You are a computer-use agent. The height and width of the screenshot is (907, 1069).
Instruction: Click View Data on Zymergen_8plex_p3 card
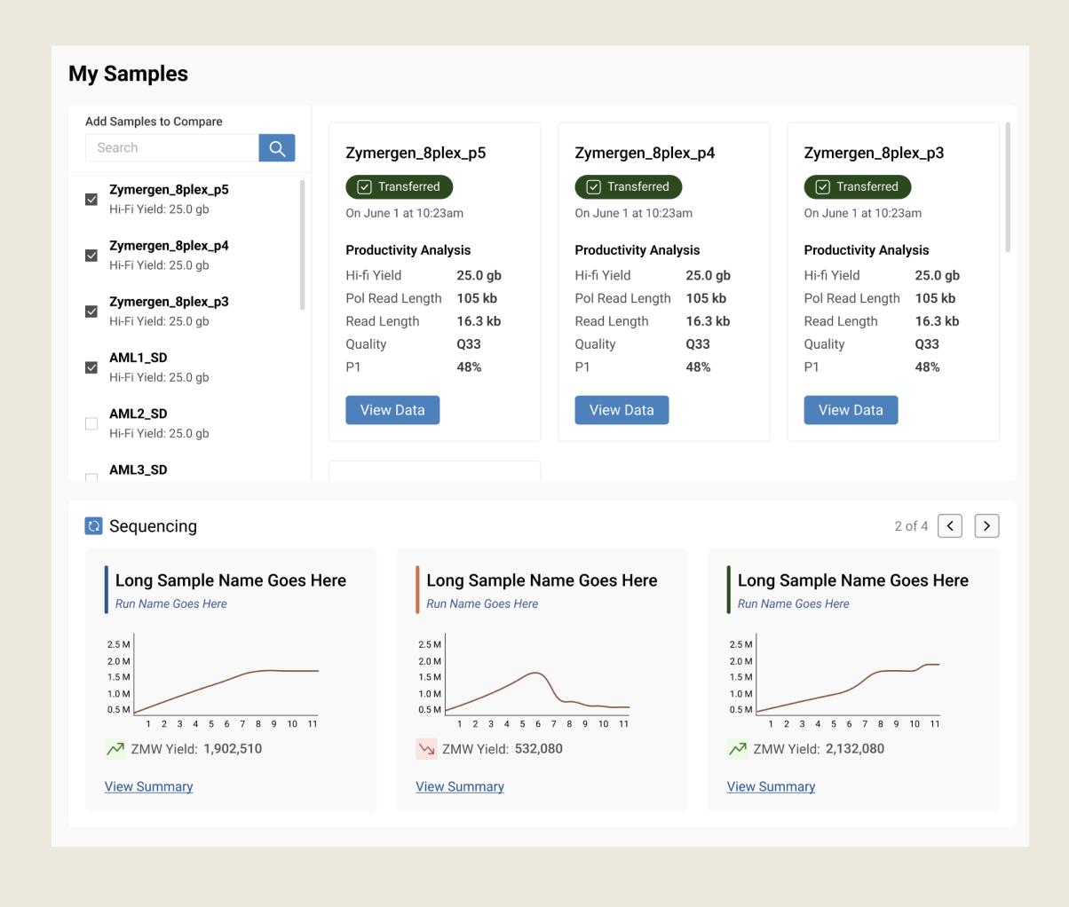point(851,410)
